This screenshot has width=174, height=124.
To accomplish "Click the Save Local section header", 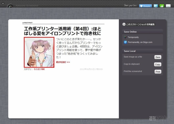I will pyautogui.click(x=142, y=51).
